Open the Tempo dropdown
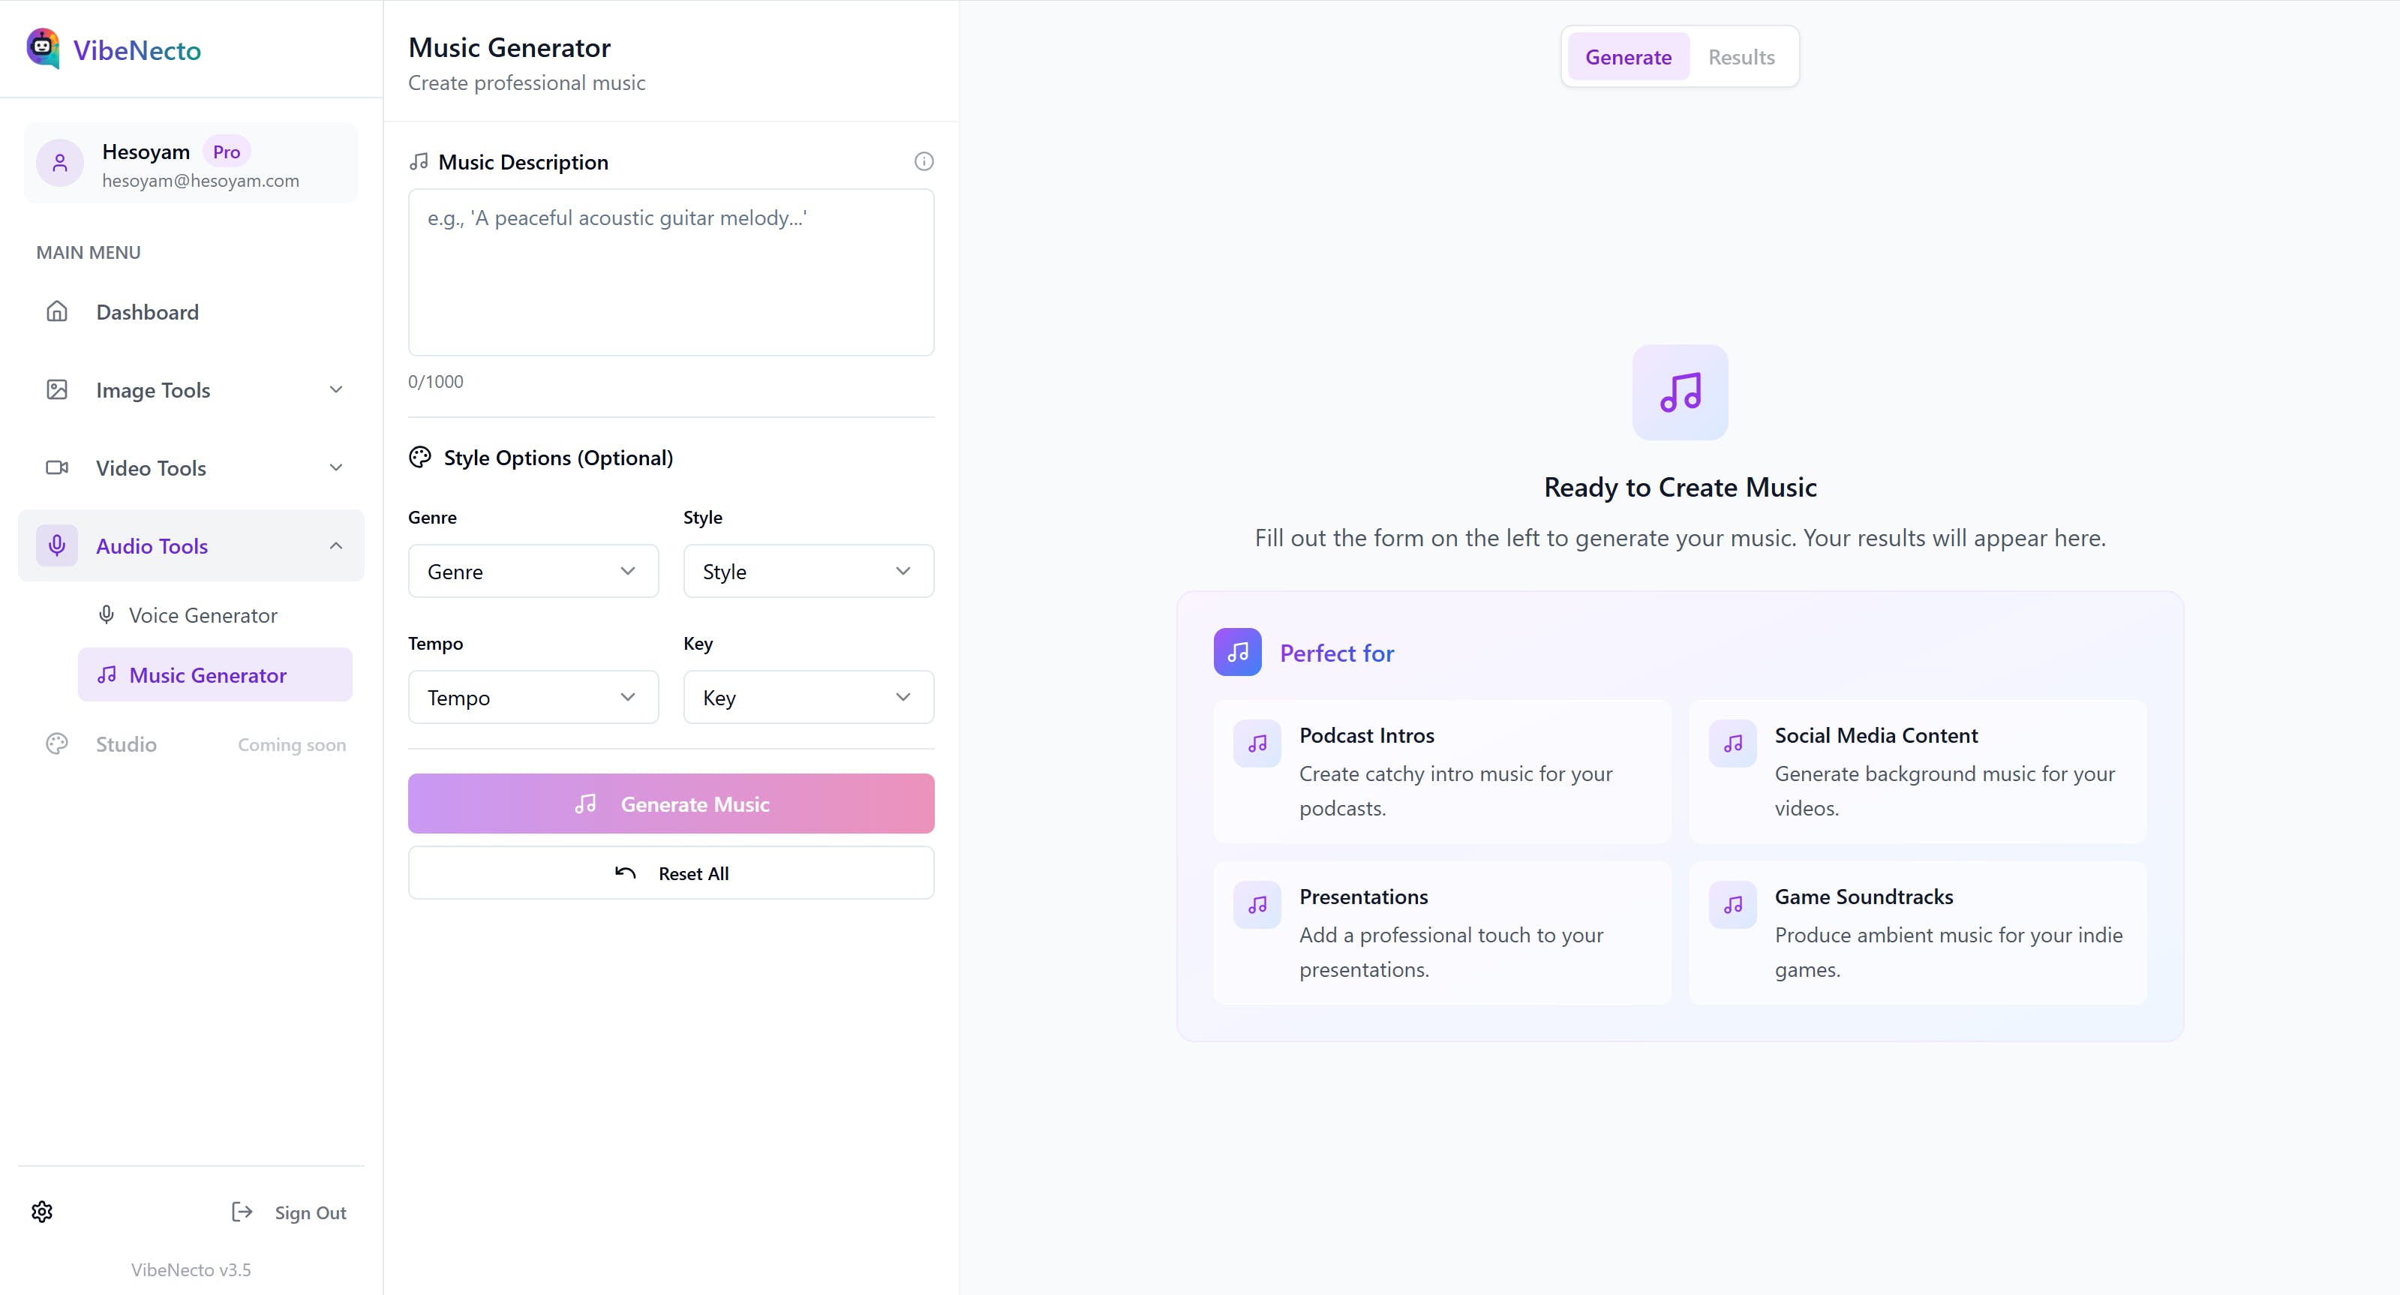The image size is (2400, 1295). click(533, 697)
